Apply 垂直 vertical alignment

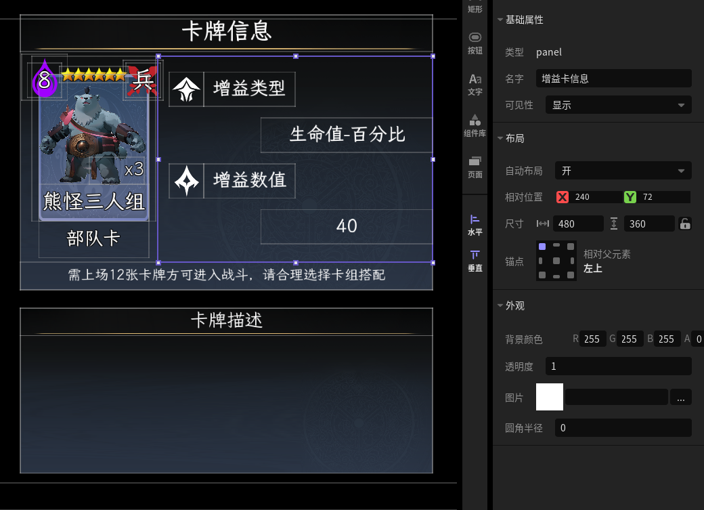[x=475, y=261]
